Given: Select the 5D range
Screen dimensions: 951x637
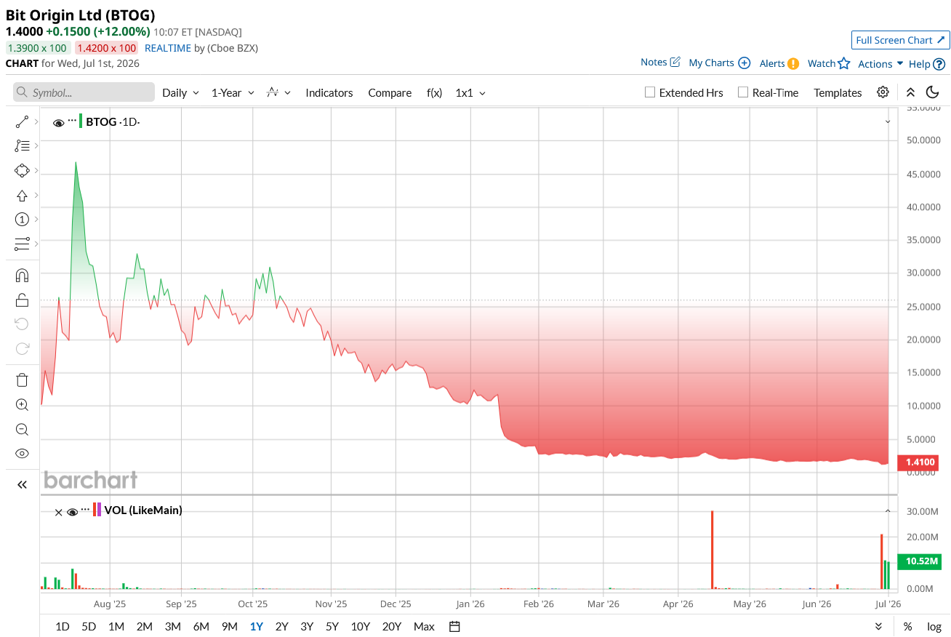Looking at the screenshot, I should pos(89,626).
